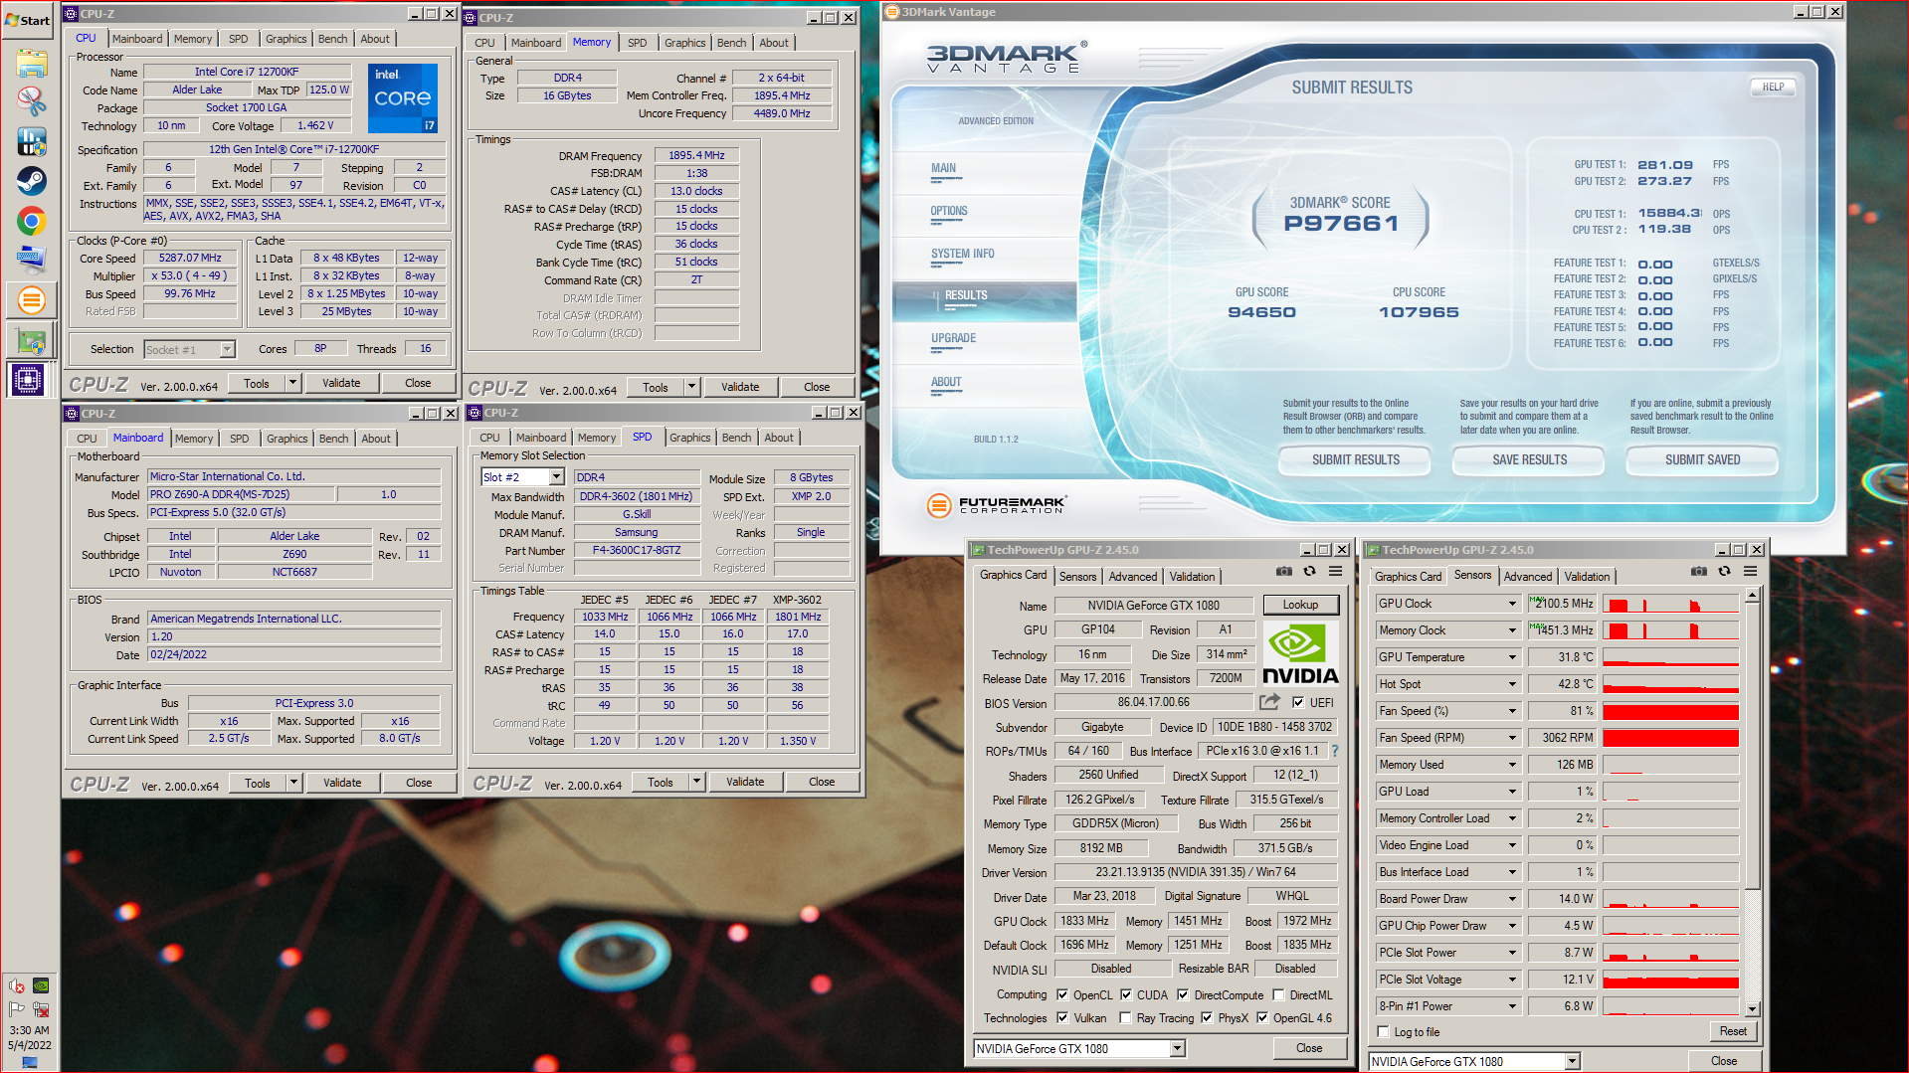1909x1073 pixels.
Task: Open the Validation tab in the GPU-Z Sensors window
Action: click(x=1587, y=577)
